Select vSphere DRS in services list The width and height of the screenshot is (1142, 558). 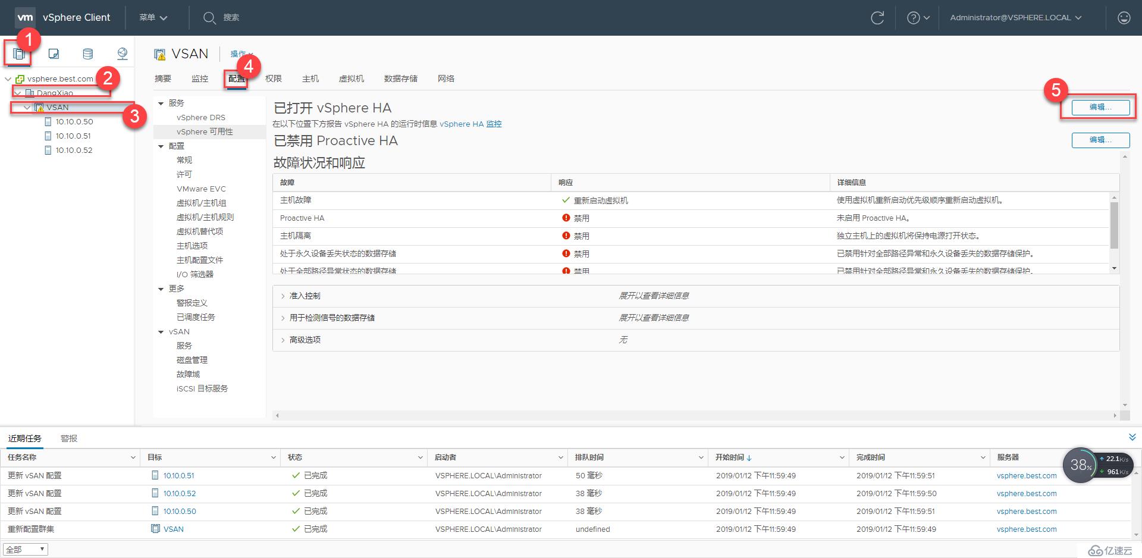click(201, 117)
